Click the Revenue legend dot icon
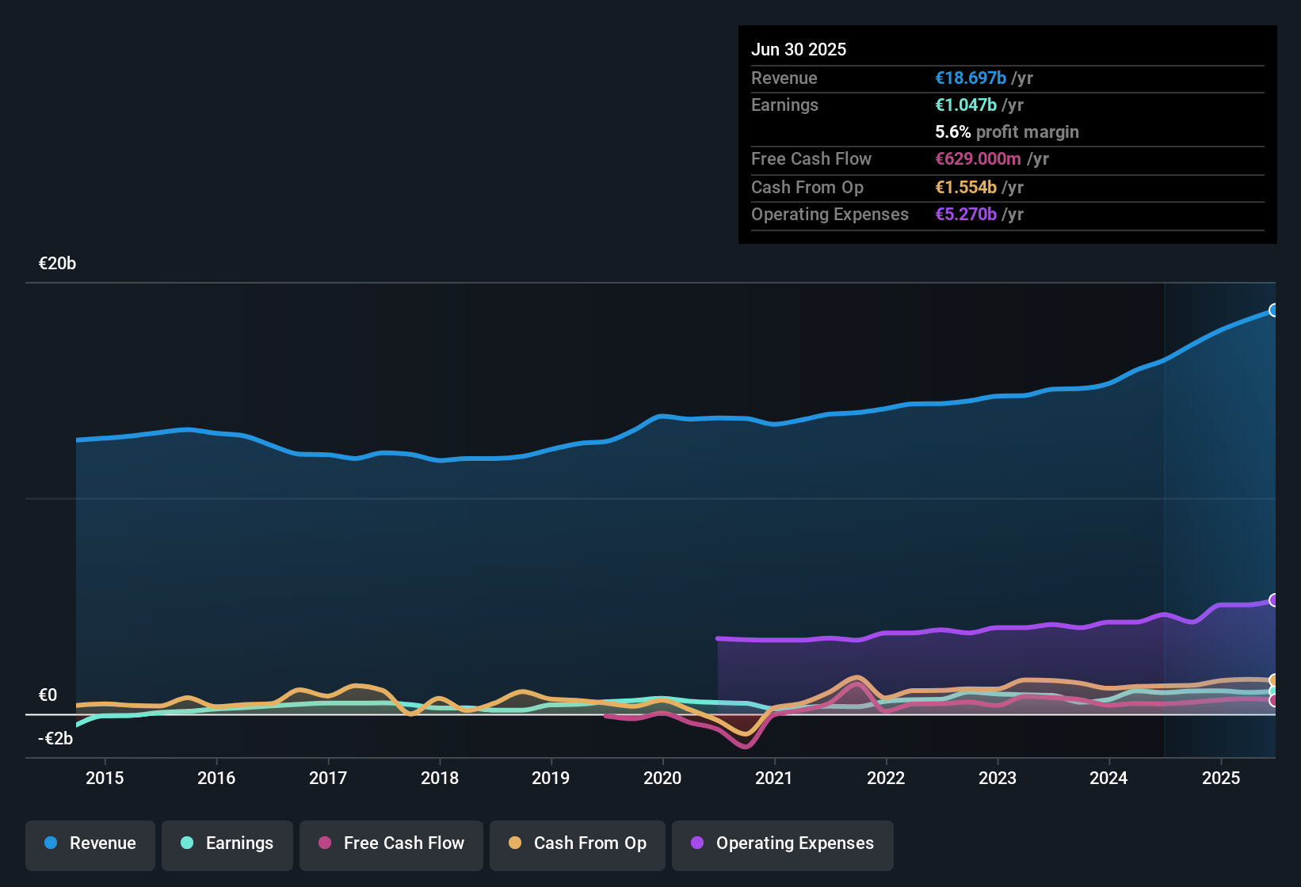Image resolution: width=1301 pixels, height=887 pixels. 52,843
